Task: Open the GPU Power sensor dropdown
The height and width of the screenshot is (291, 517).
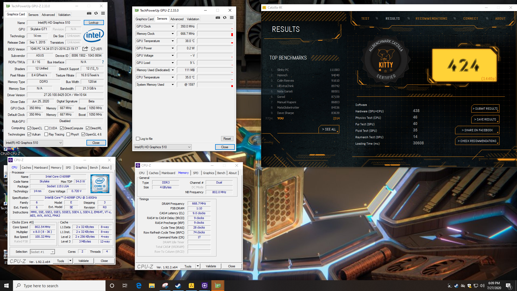Action: click(x=173, y=48)
